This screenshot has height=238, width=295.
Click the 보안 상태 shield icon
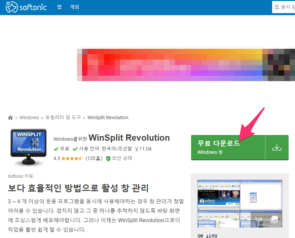point(108,159)
